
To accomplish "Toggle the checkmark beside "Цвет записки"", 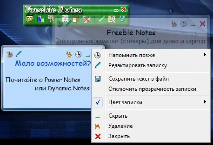I will click(x=97, y=102).
